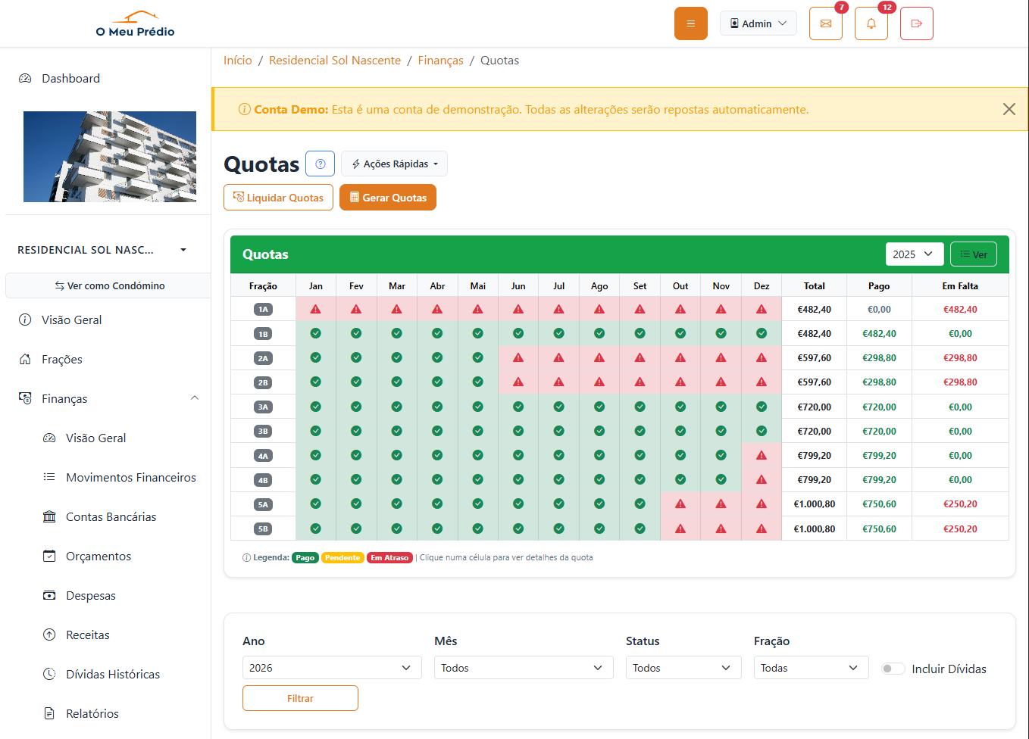Click overdue warning icon for 1A January
Screen dimensions: 1029x739
pos(315,309)
